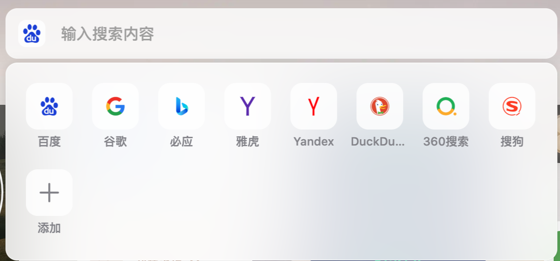
Task: Click the 百度 label
Action: (x=49, y=142)
